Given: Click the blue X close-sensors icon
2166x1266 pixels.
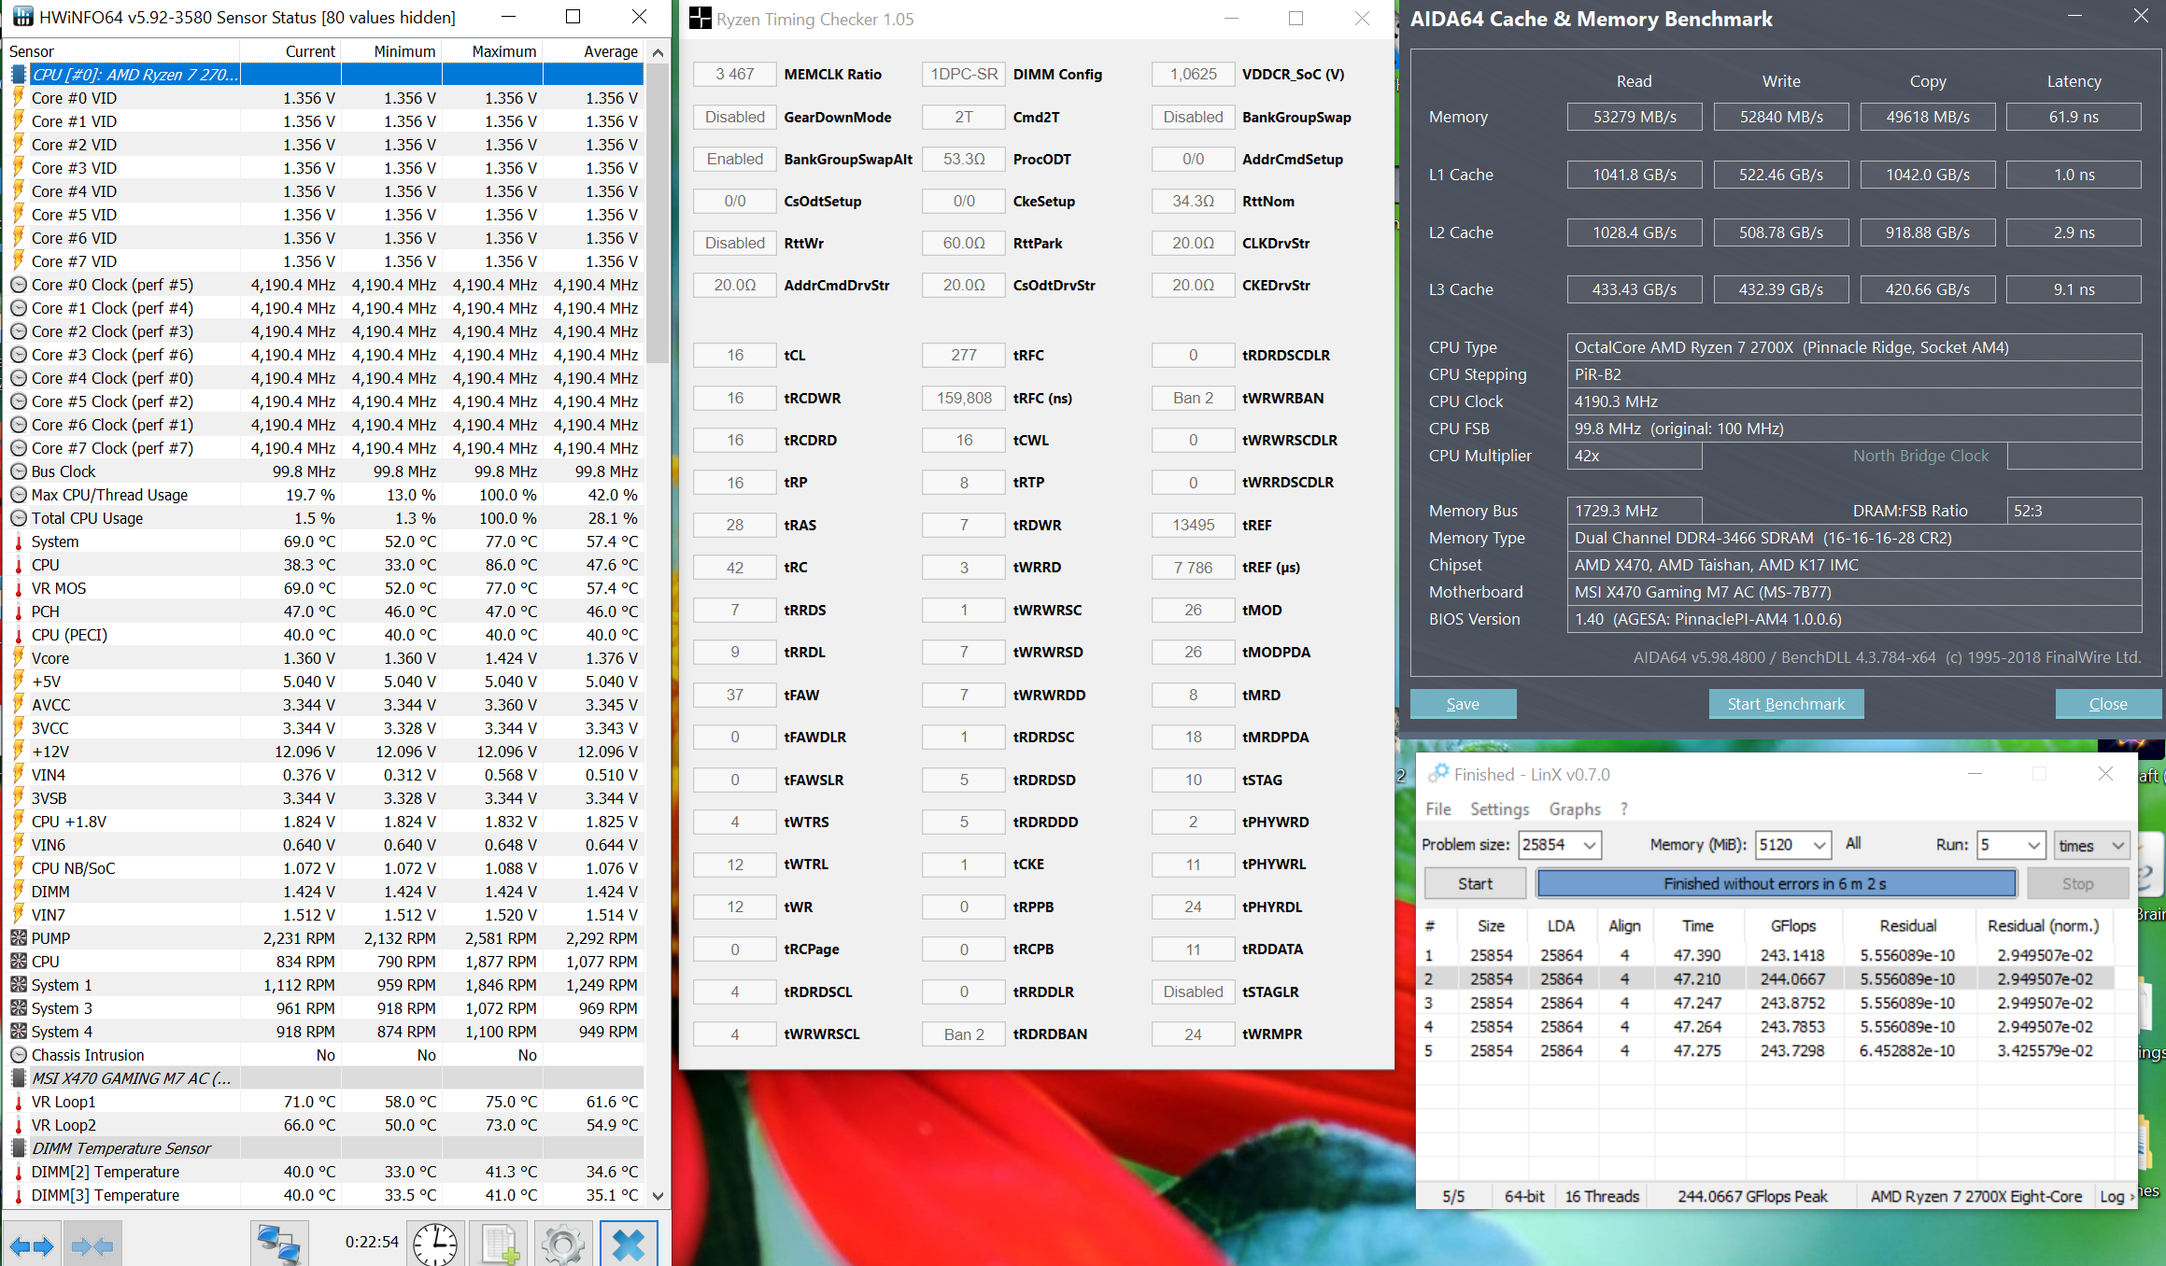Looking at the screenshot, I should (629, 1245).
